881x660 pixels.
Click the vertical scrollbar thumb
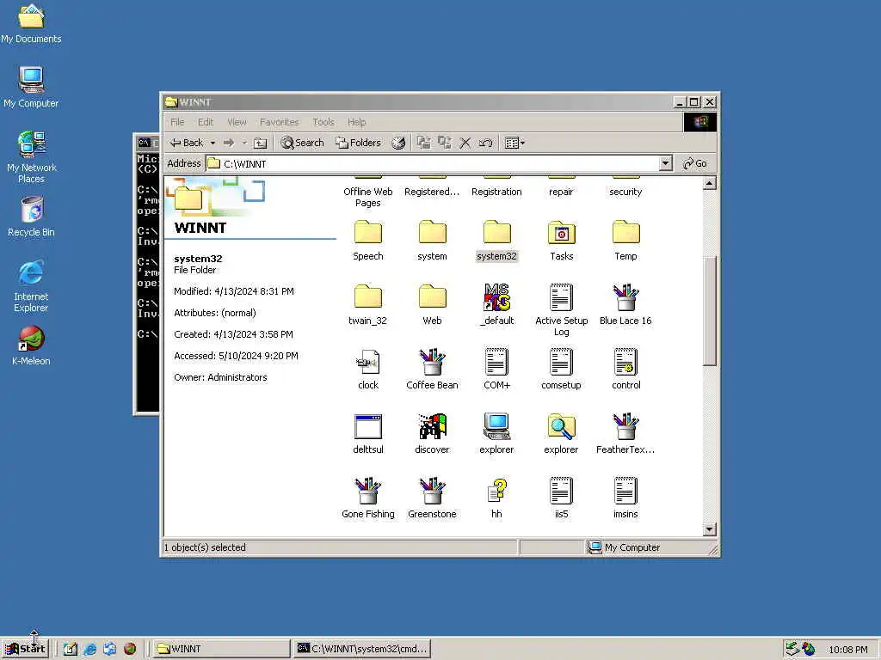point(710,311)
